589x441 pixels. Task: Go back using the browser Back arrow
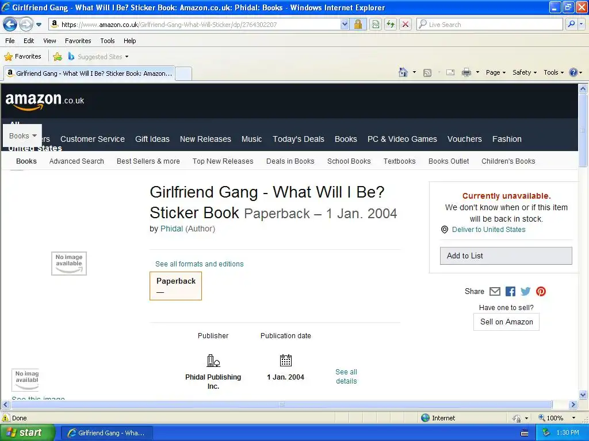pyautogui.click(x=10, y=25)
